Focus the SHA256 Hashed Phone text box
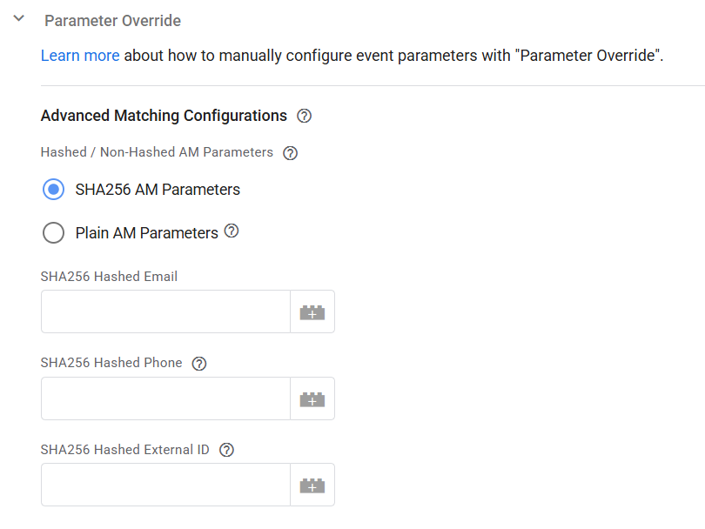 pyautogui.click(x=165, y=398)
